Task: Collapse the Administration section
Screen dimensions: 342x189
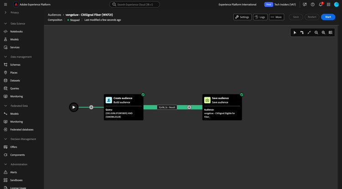Action: pyautogui.click(x=5, y=164)
